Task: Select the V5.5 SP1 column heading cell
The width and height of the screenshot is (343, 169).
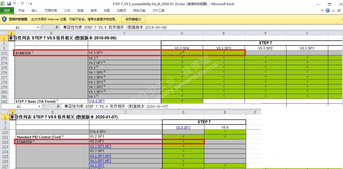Action: pyautogui.click(x=307, y=48)
